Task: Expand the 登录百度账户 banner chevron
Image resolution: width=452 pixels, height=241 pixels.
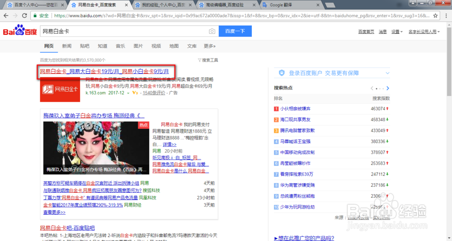Action: coord(387,73)
